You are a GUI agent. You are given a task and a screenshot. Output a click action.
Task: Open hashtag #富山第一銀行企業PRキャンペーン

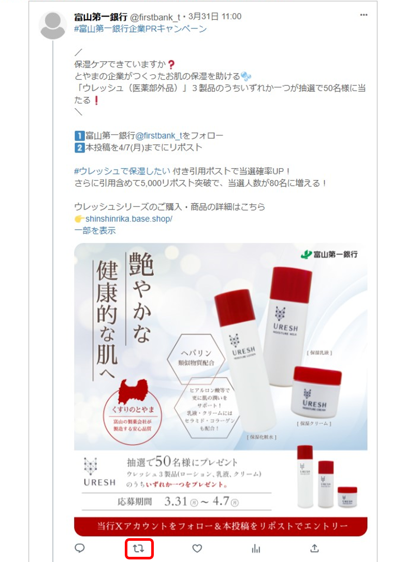pos(140,28)
